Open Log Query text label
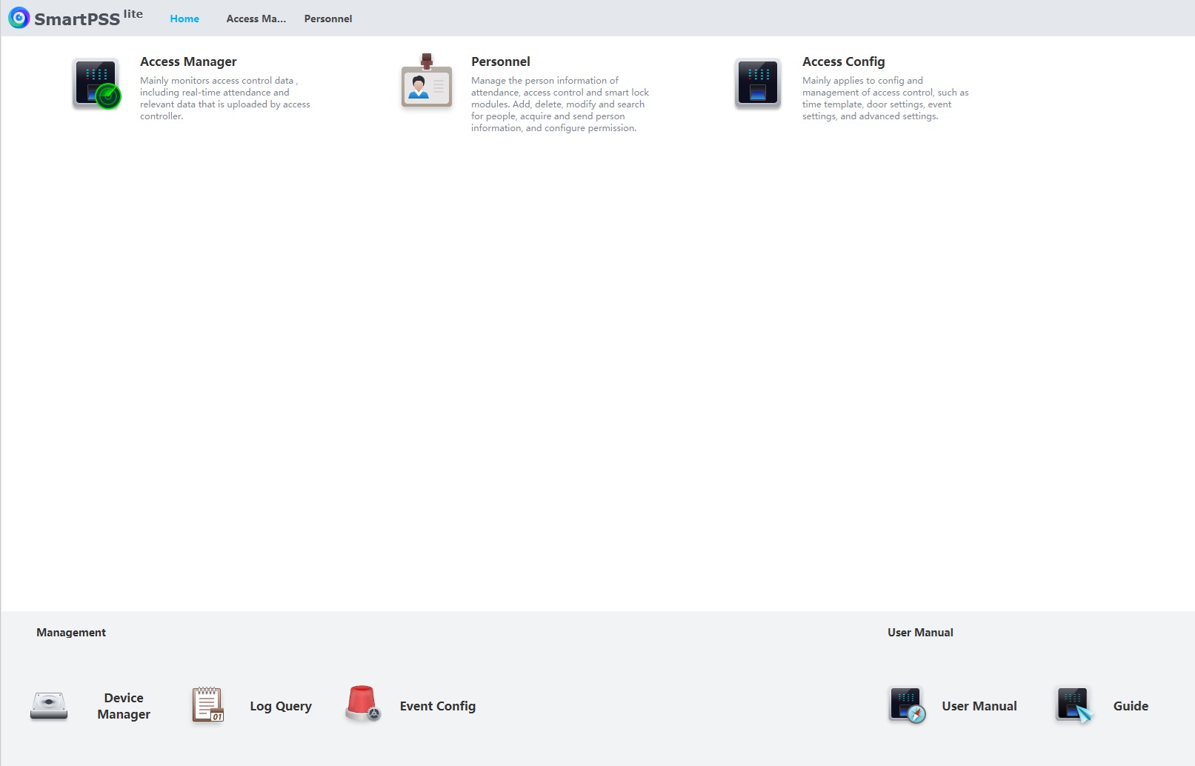 (x=280, y=706)
